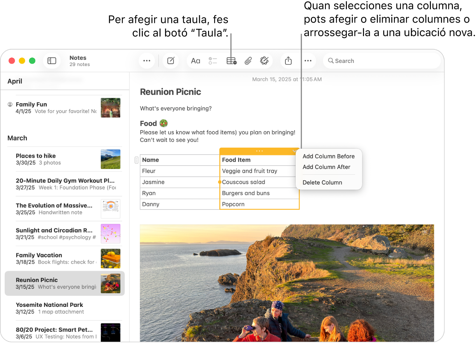Open the Aa text format options

(196, 61)
